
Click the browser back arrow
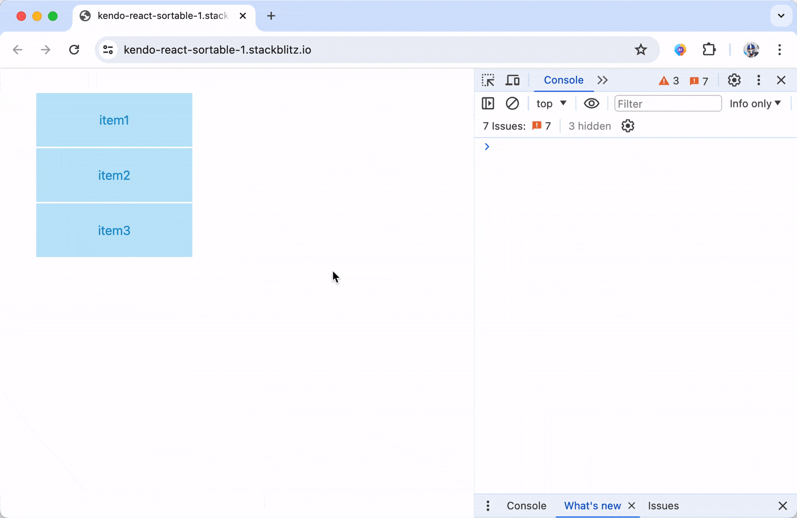coord(18,50)
